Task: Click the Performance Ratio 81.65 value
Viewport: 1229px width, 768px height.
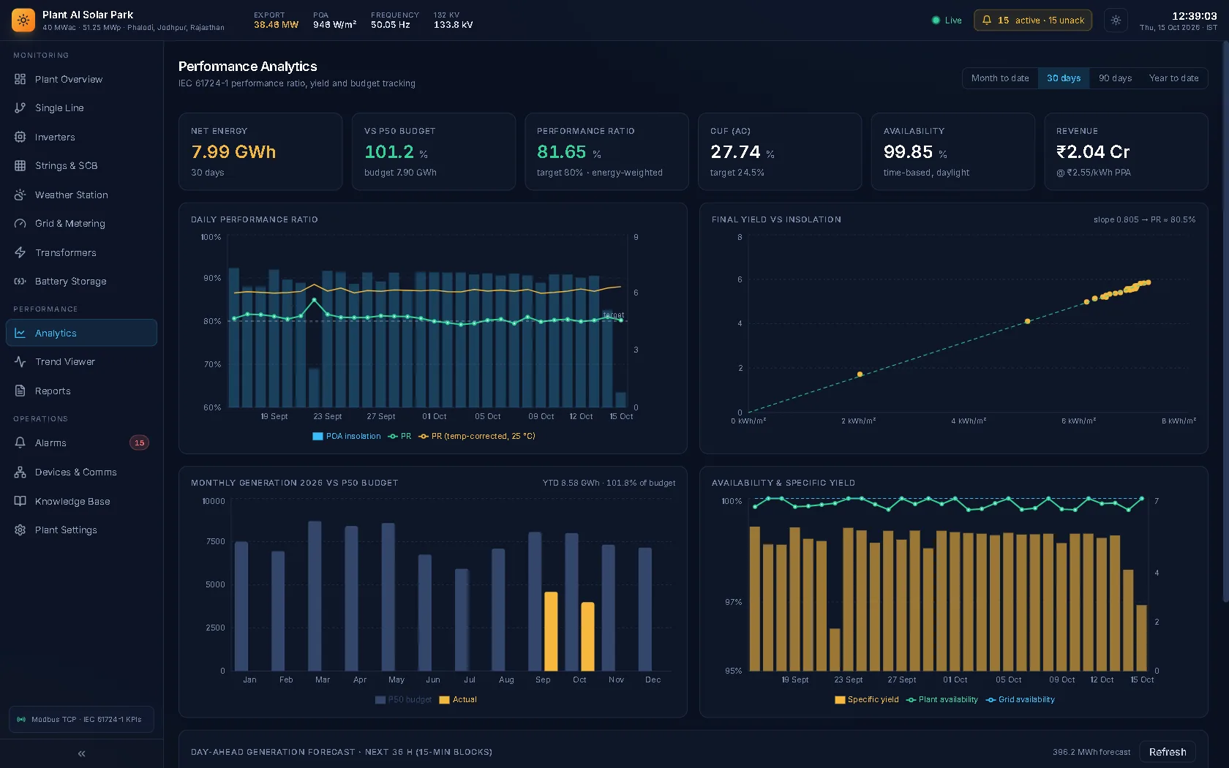Action: pos(562,152)
